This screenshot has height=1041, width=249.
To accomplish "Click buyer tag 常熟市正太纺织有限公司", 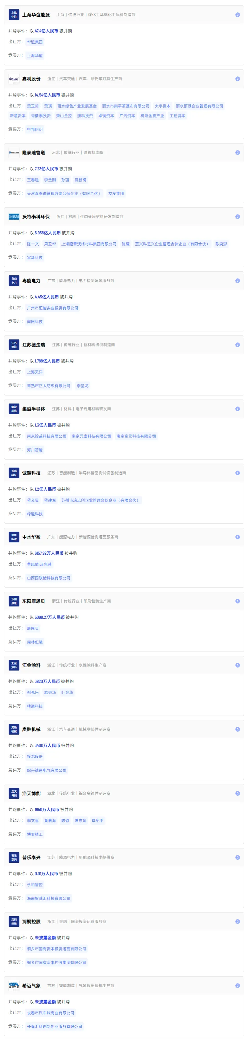I will (48, 386).
